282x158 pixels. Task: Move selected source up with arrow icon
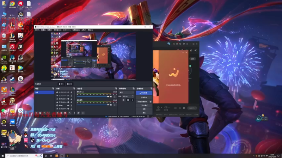(x=69, y=113)
